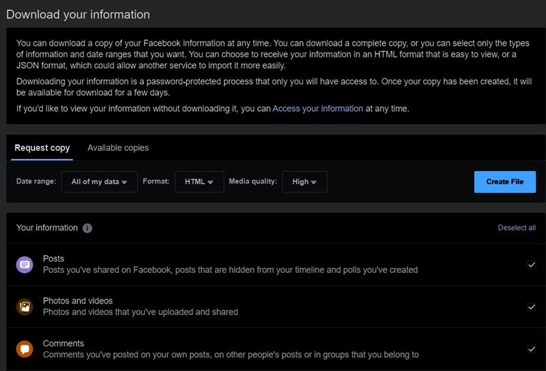The image size is (546, 371).
Task: Uncheck the Posts checkbox
Action: click(x=532, y=265)
